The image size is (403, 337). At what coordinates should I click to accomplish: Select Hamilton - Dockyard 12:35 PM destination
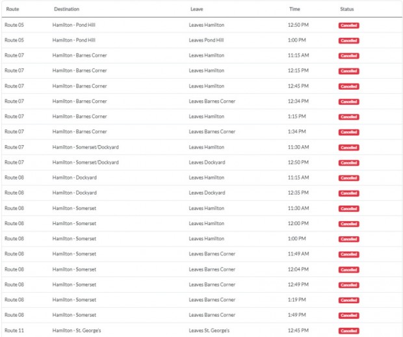[74, 193]
